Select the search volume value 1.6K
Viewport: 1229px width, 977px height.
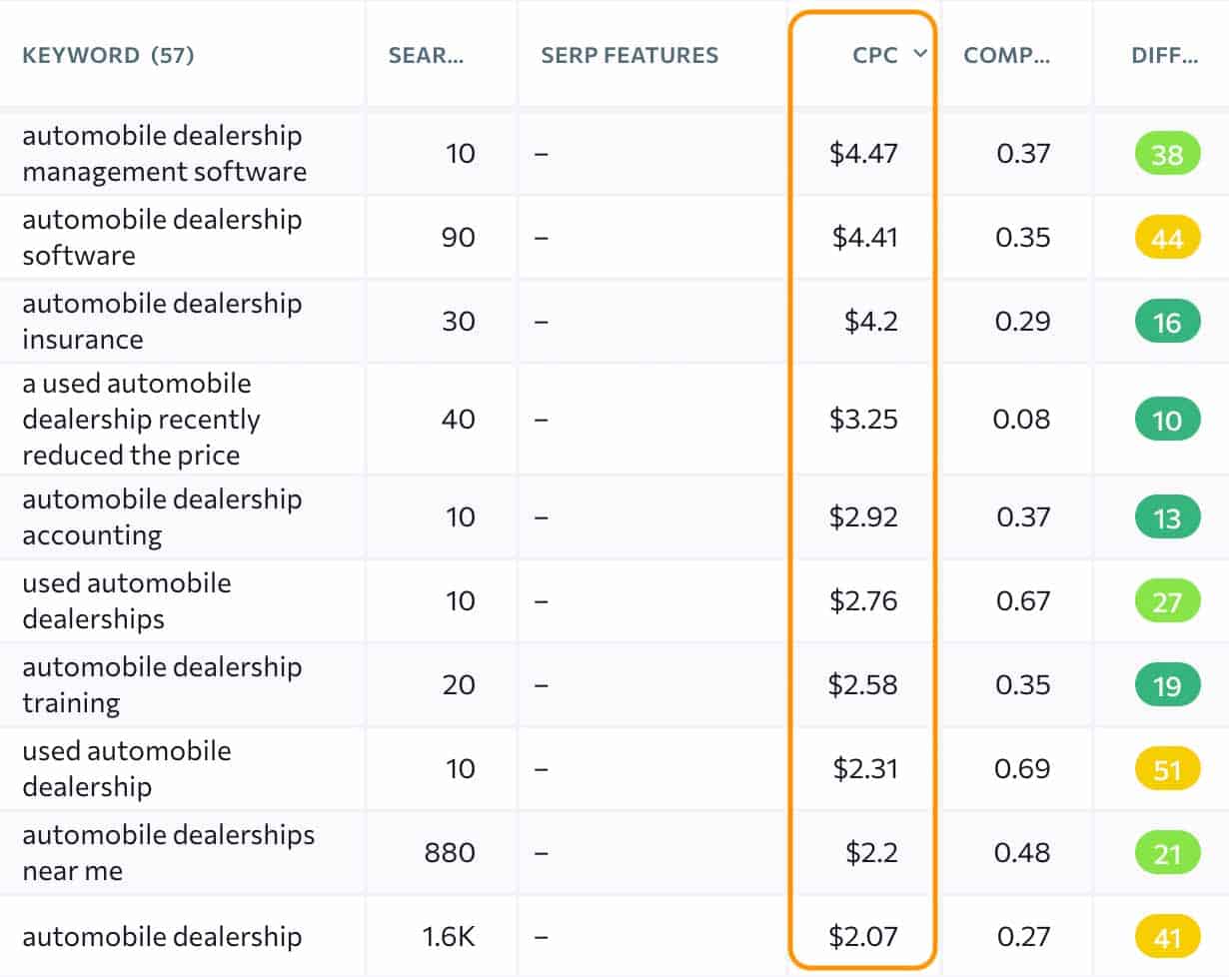(x=448, y=936)
